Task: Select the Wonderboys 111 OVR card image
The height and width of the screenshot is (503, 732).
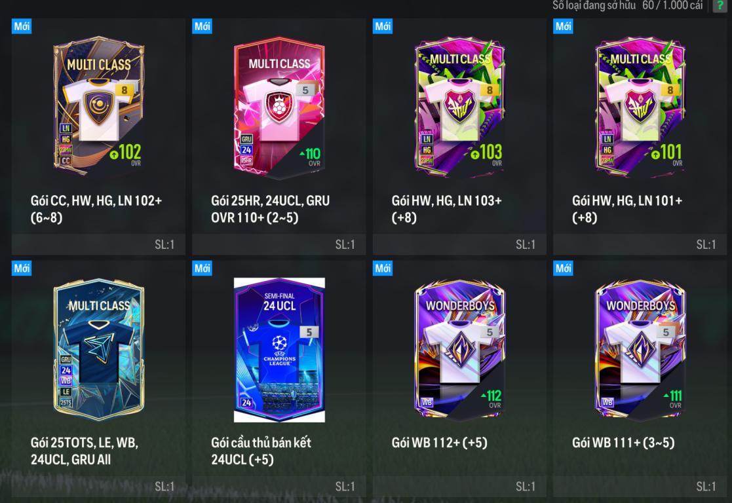Action: point(640,349)
